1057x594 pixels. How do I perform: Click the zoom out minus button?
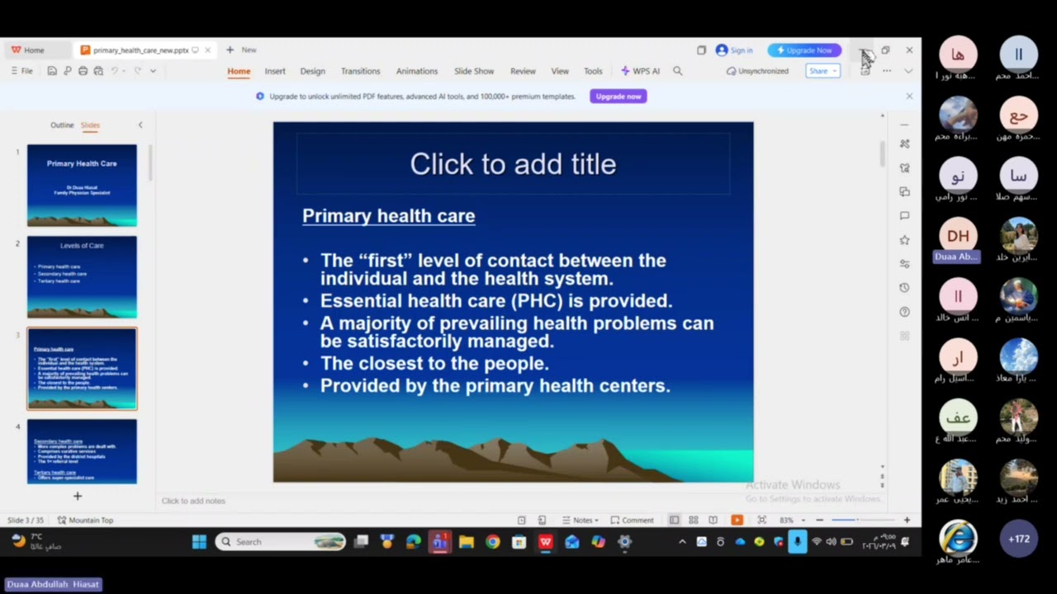(819, 520)
